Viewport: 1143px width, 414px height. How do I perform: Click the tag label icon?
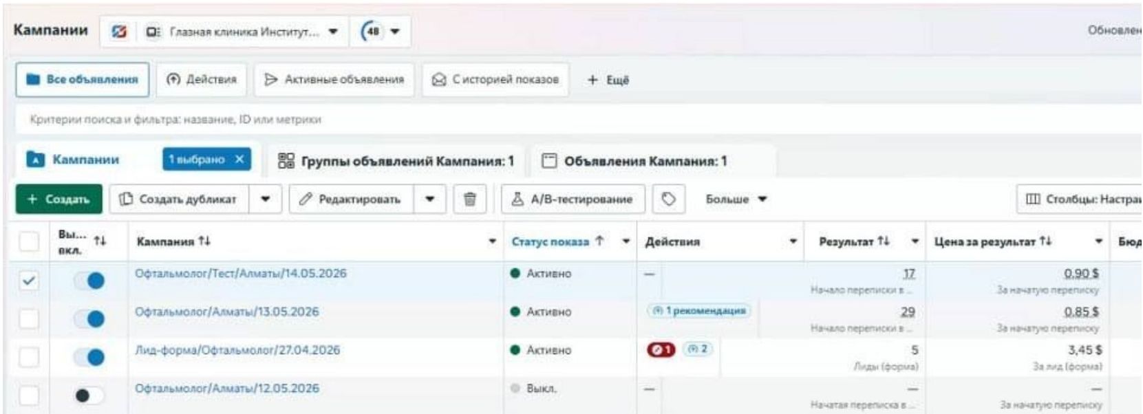668,199
